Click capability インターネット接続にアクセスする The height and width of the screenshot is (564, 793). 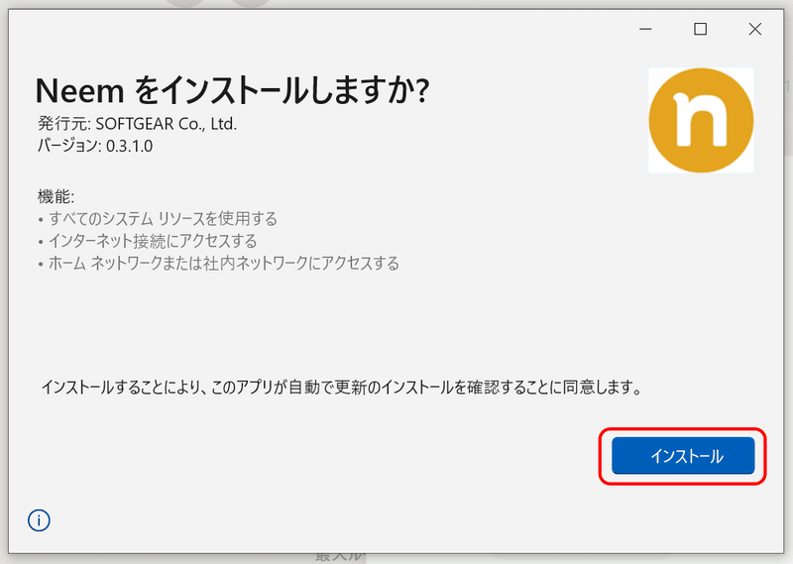click(x=153, y=241)
